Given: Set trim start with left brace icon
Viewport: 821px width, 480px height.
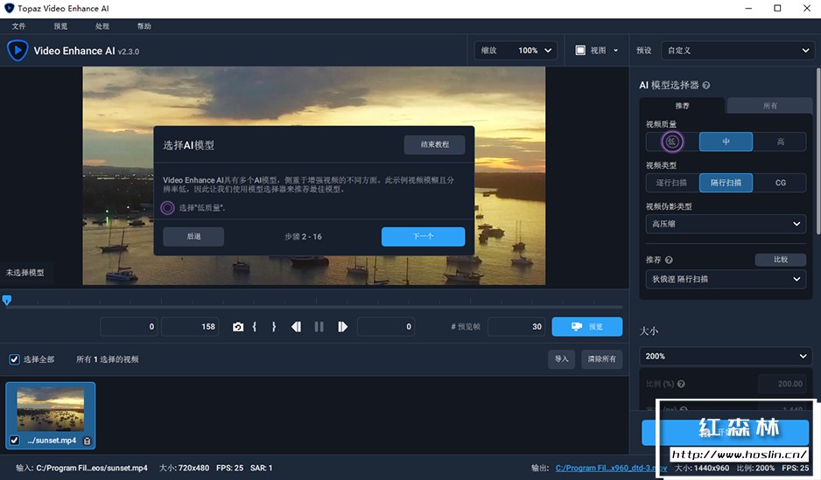Looking at the screenshot, I should 255,327.
